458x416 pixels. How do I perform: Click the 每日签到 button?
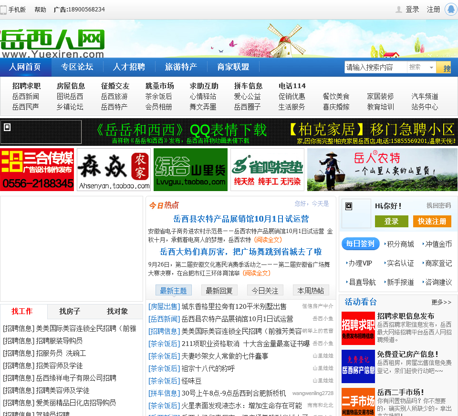[x=361, y=244]
